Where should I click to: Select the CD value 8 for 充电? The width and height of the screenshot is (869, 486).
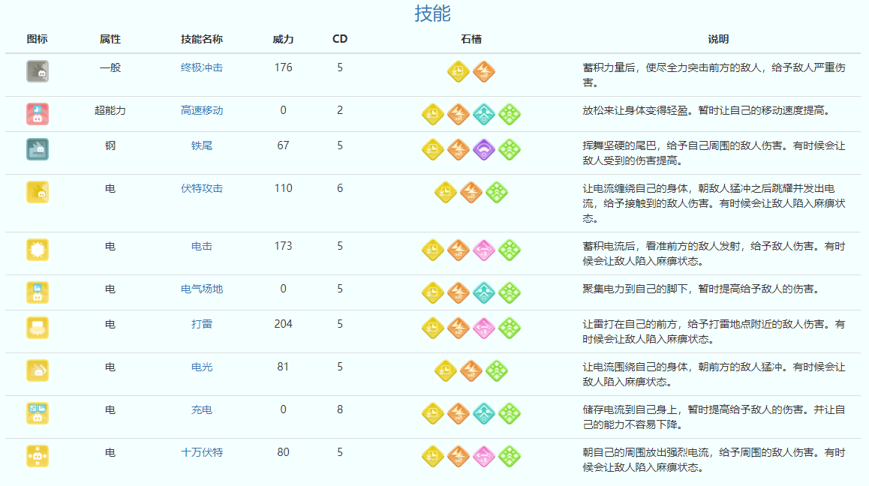tap(340, 409)
